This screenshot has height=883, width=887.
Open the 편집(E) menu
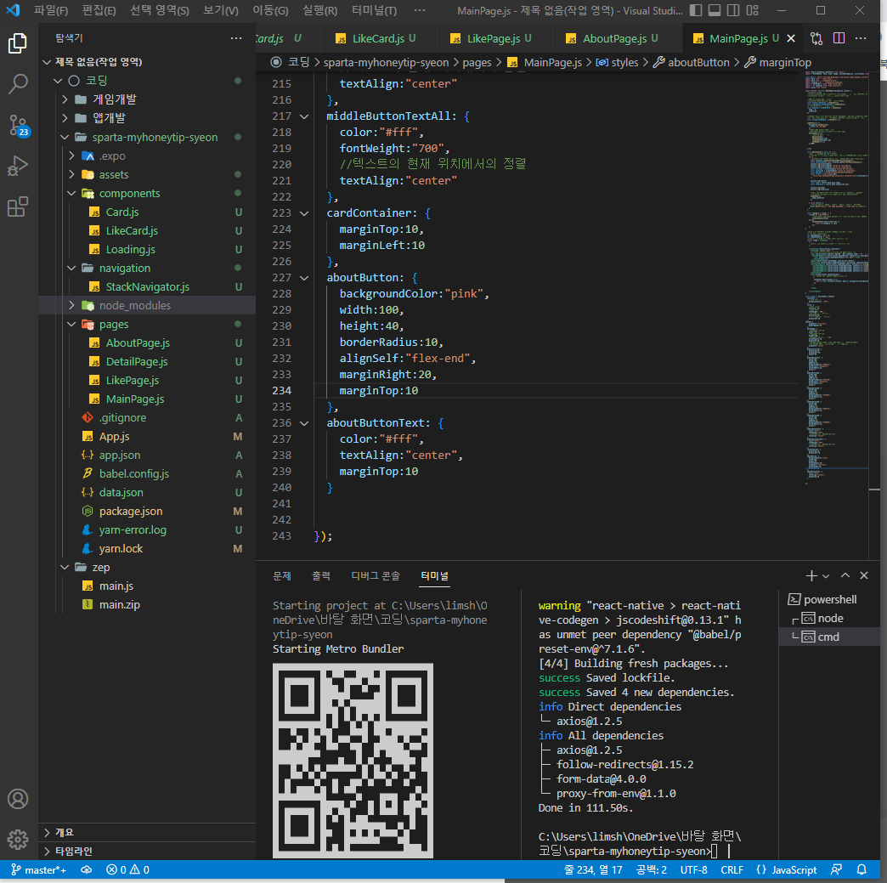(99, 10)
